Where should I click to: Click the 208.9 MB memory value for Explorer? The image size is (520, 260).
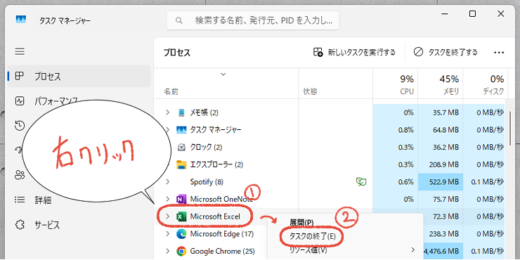tap(444, 164)
